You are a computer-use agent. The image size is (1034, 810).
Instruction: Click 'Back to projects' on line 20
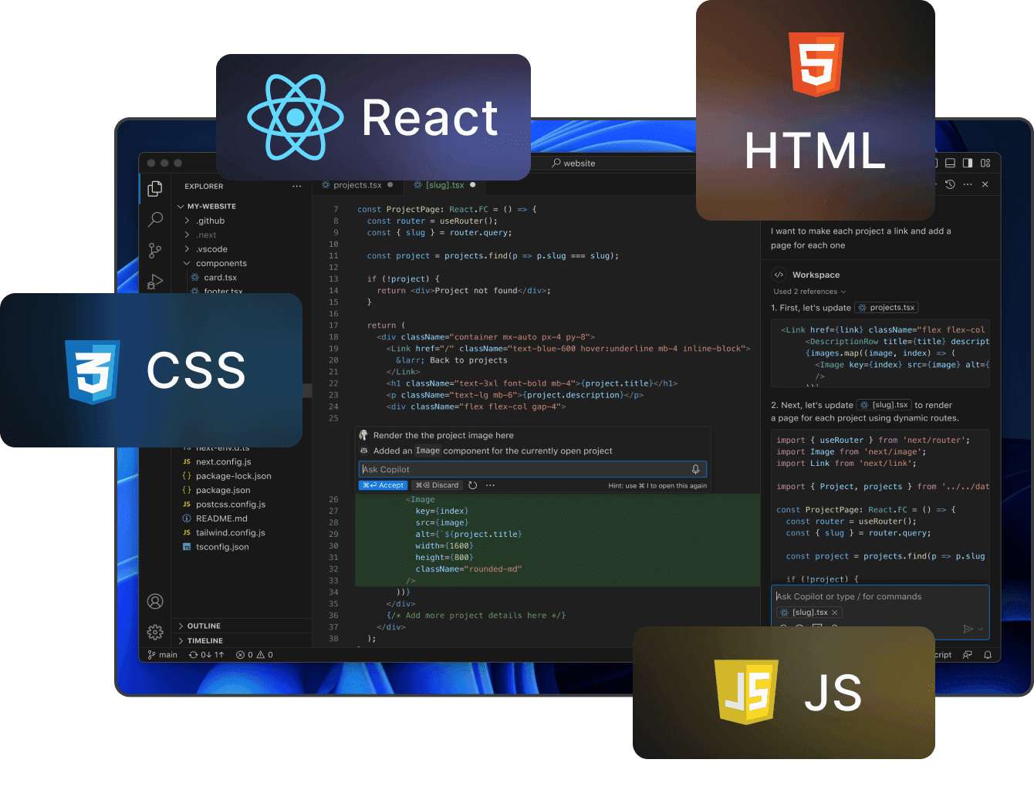[x=468, y=360]
